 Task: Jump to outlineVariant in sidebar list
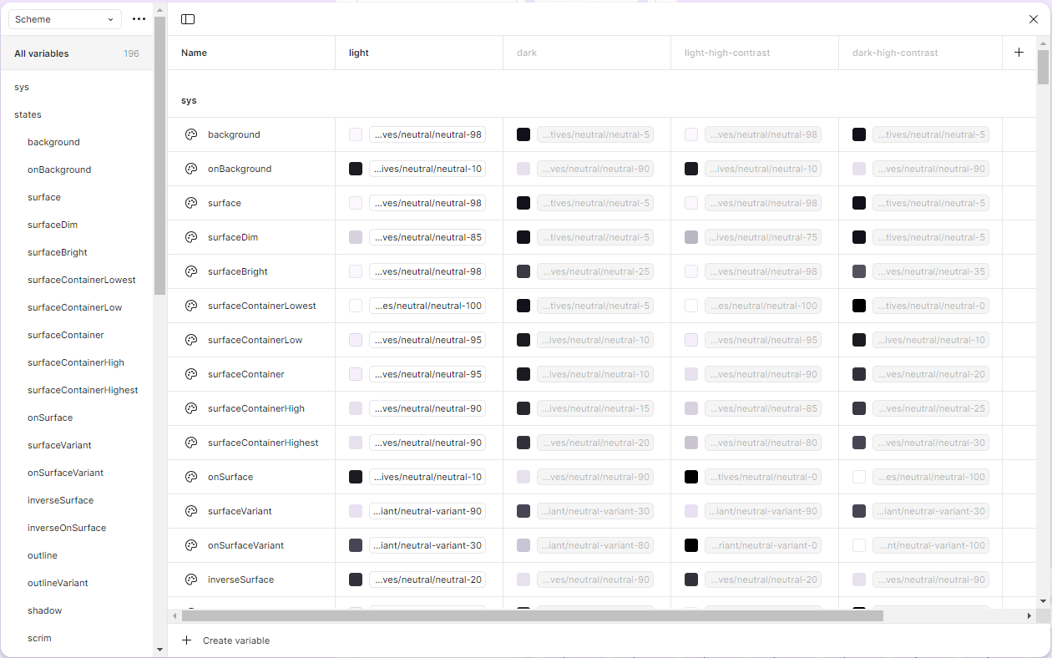point(58,583)
